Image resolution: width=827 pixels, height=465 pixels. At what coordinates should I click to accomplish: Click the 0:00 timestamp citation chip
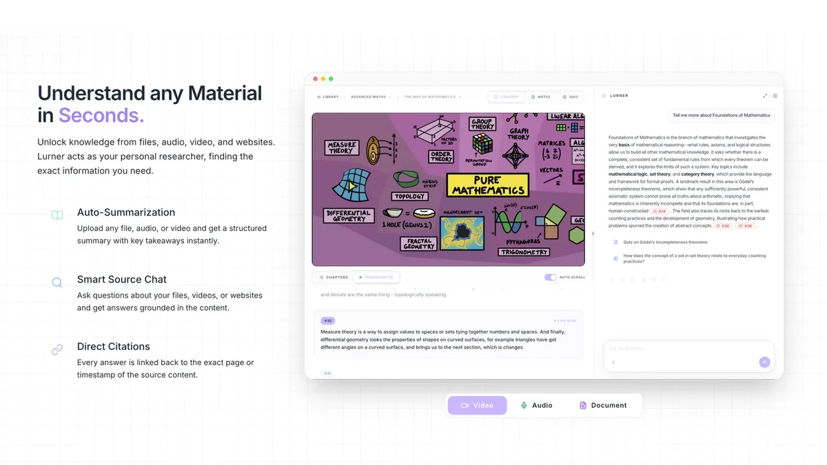723,226
